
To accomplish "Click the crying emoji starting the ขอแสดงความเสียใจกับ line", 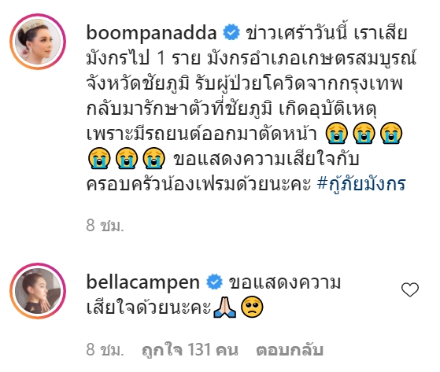I will (99, 158).
